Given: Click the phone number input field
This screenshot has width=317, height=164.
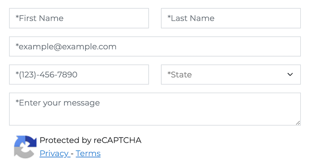Looking at the screenshot, I should click(79, 74).
